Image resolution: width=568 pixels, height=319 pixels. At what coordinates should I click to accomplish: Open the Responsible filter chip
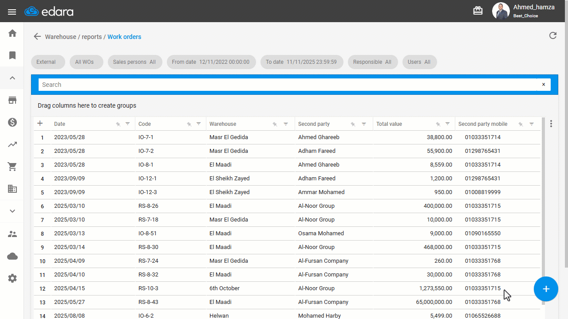coord(373,62)
